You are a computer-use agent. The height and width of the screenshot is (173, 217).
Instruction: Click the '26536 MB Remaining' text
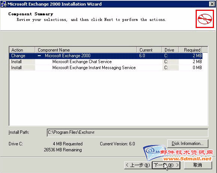coord(63,150)
